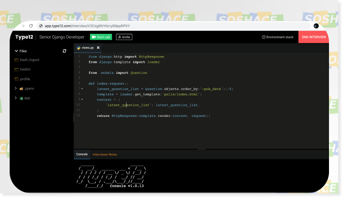Close the views.py tab

98,47
